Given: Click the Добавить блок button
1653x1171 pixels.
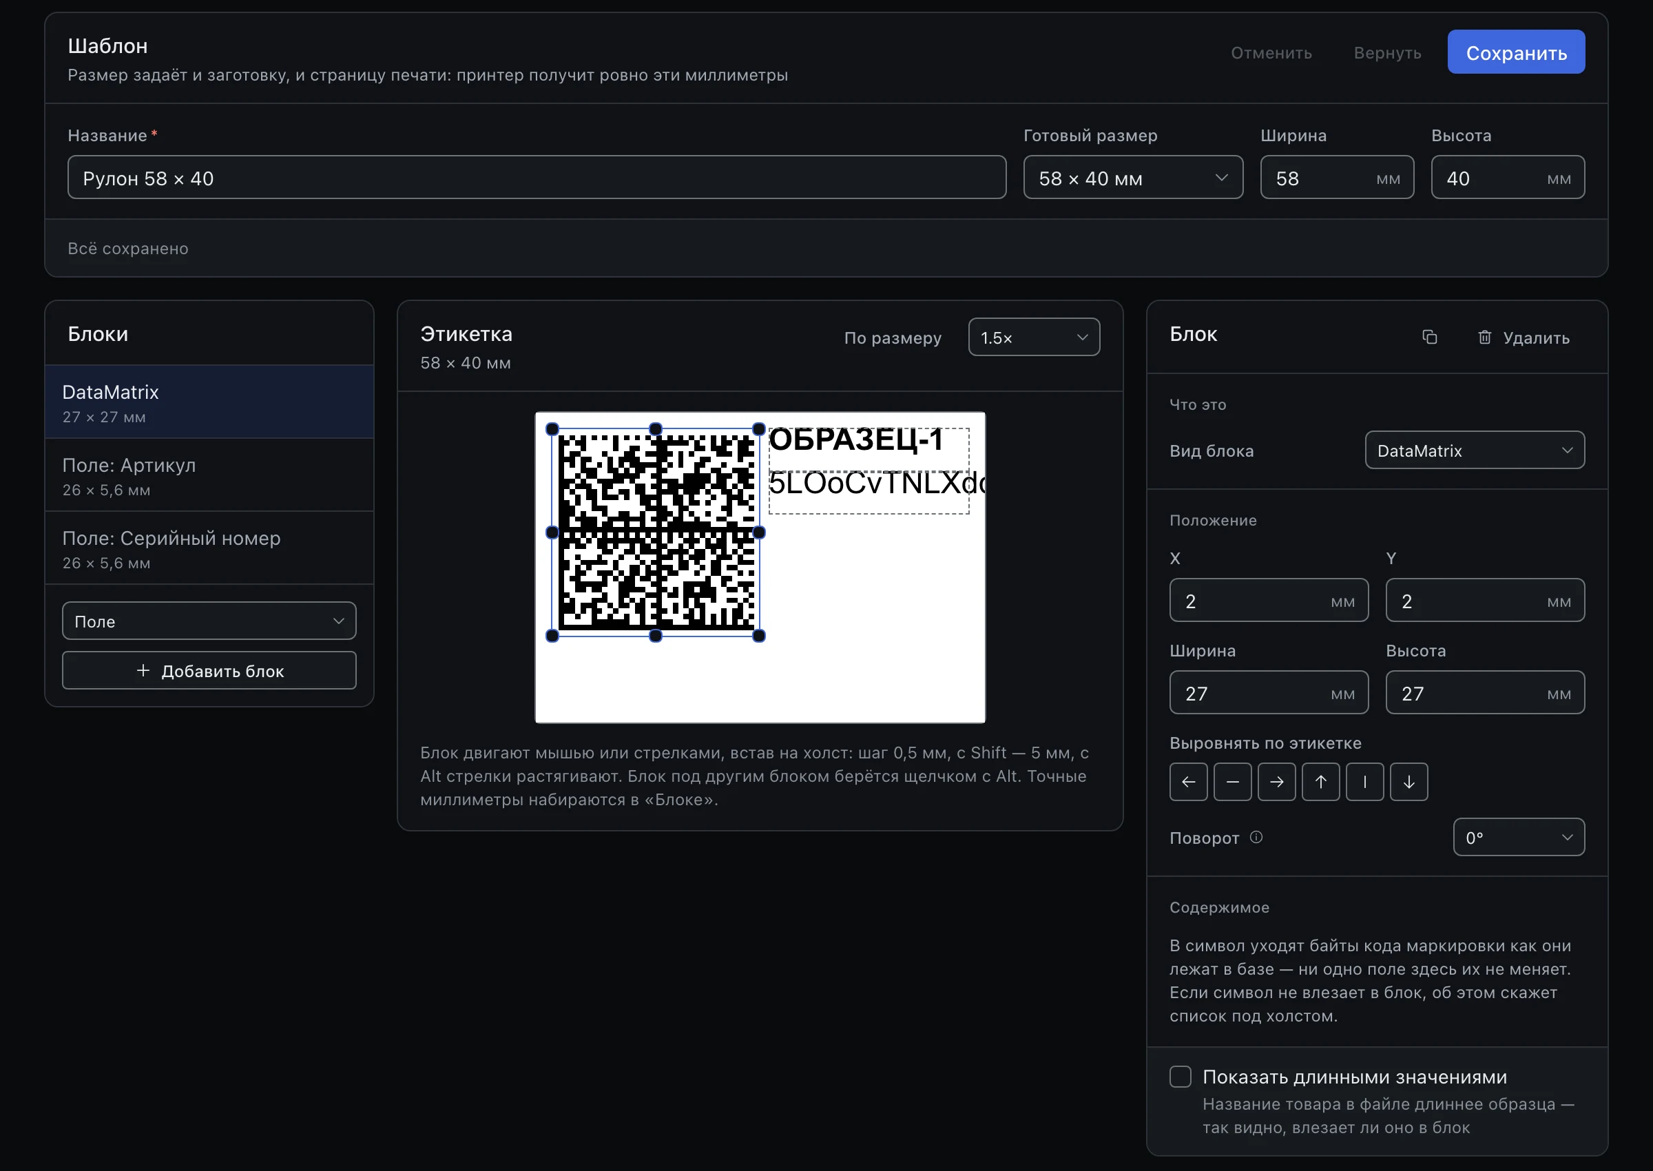Looking at the screenshot, I should pos(209,671).
